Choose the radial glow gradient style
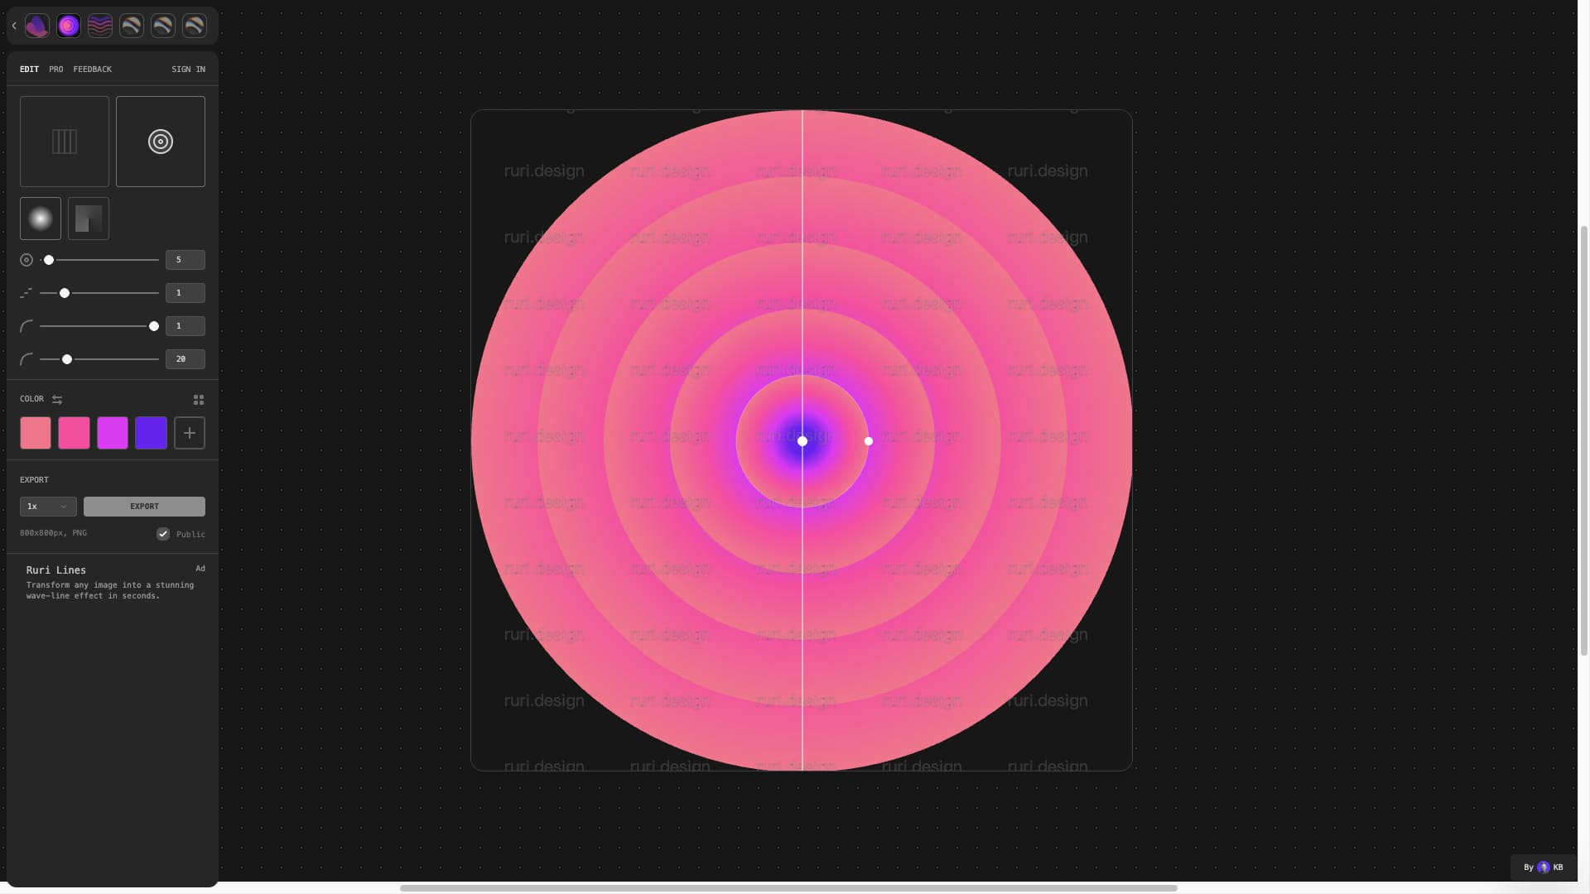This screenshot has height=894, width=1590. [x=41, y=219]
